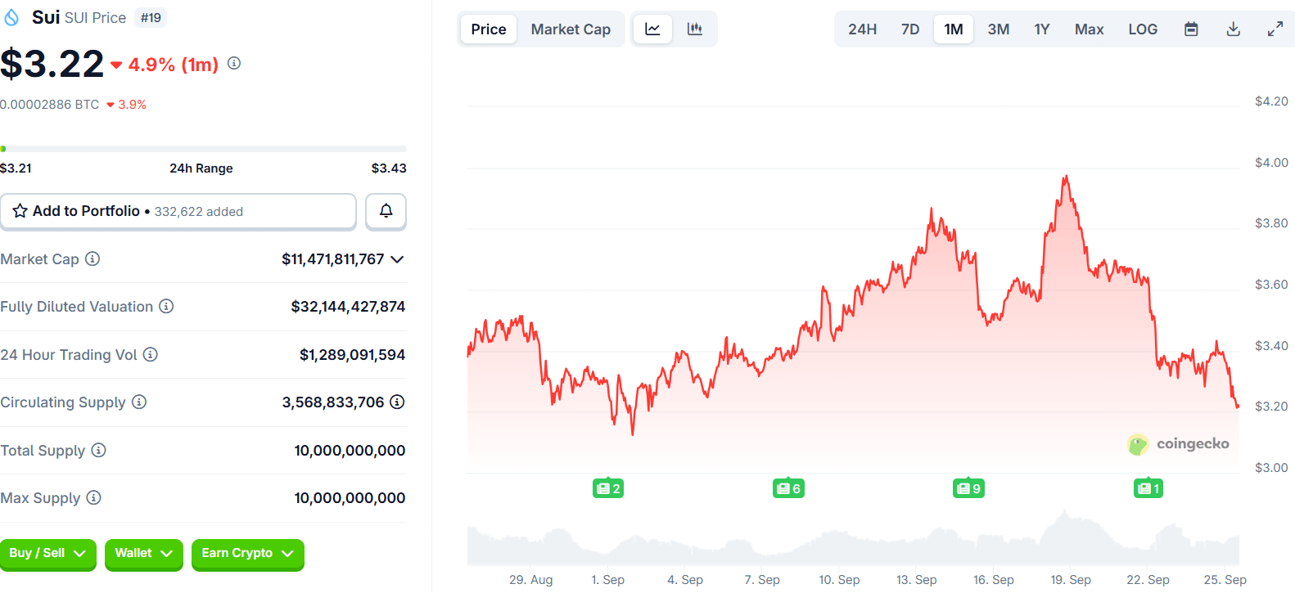1295x593 pixels.
Task: Select the 24H time range
Action: click(862, 29)
